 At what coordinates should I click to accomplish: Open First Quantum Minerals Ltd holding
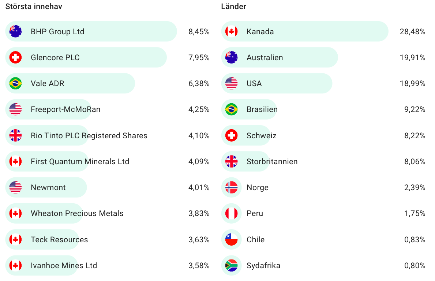click(80, 162)
